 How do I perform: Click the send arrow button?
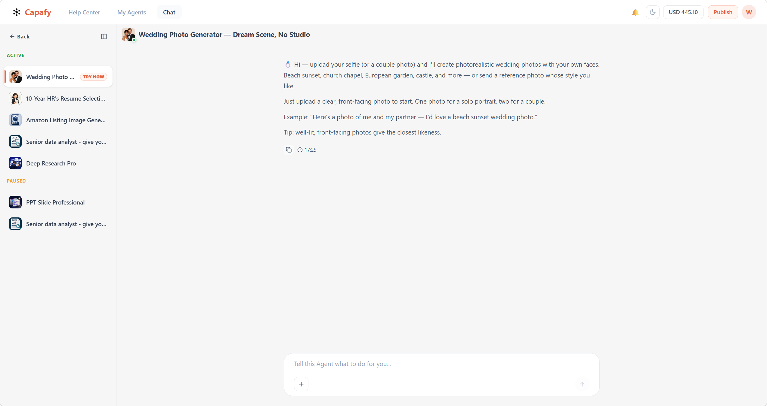coord(582,384)
